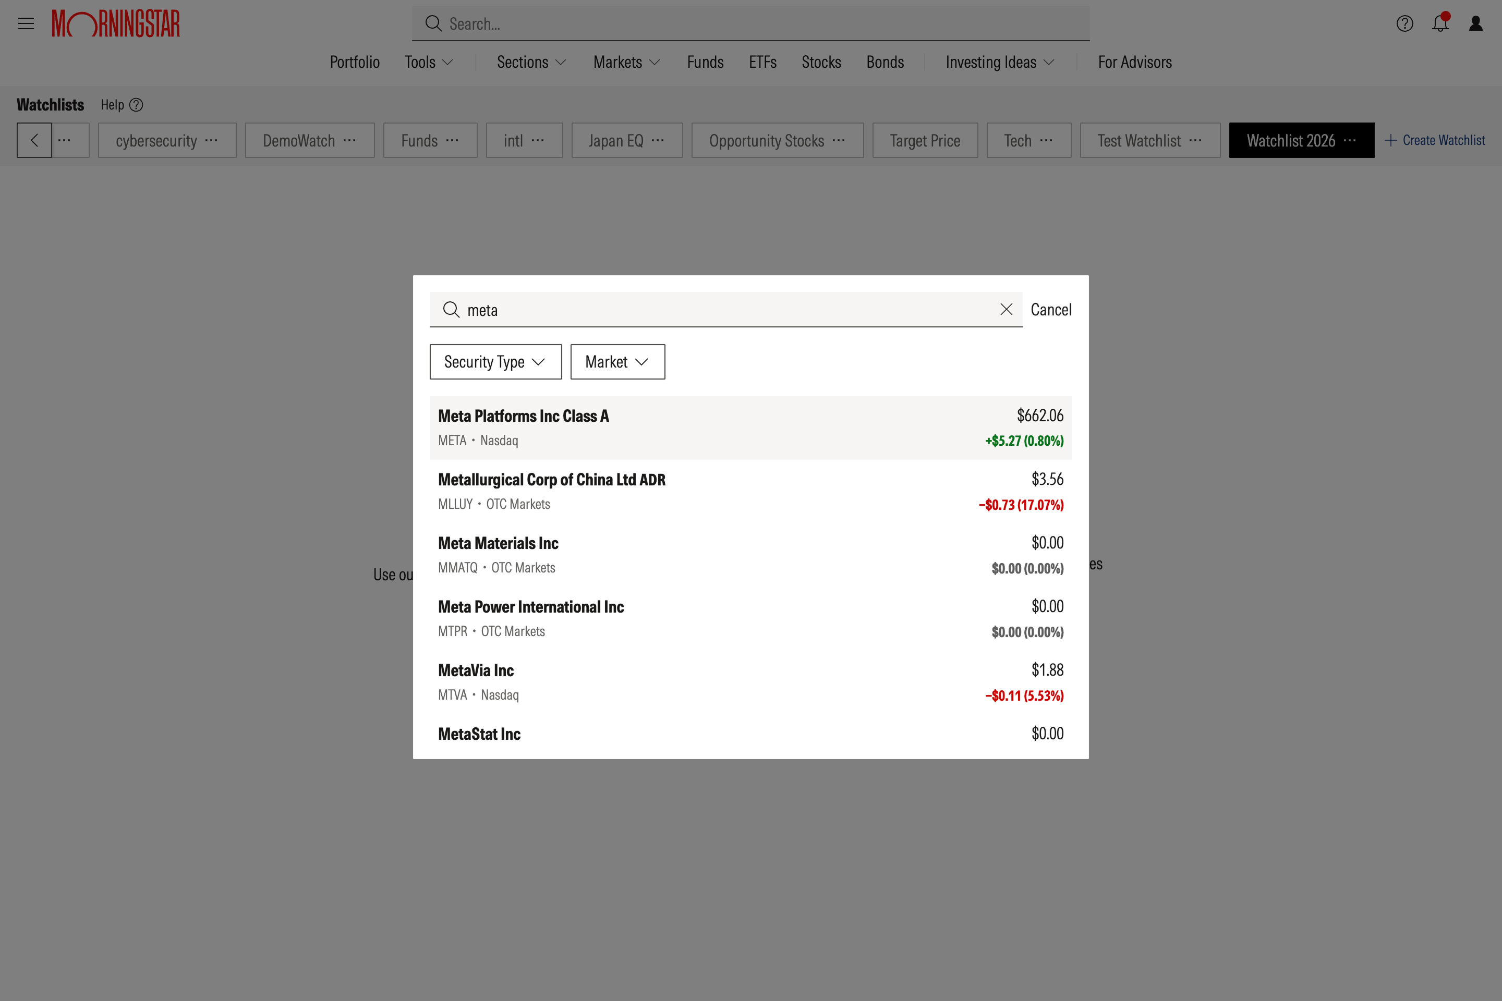Select the Meta Materials Inc result
Viewport: 1502px width, 1001px height.
coord(750,555)
